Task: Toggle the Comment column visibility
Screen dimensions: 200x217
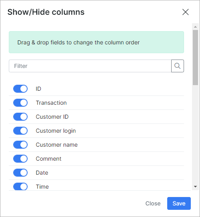Action: tap(20, 159)
